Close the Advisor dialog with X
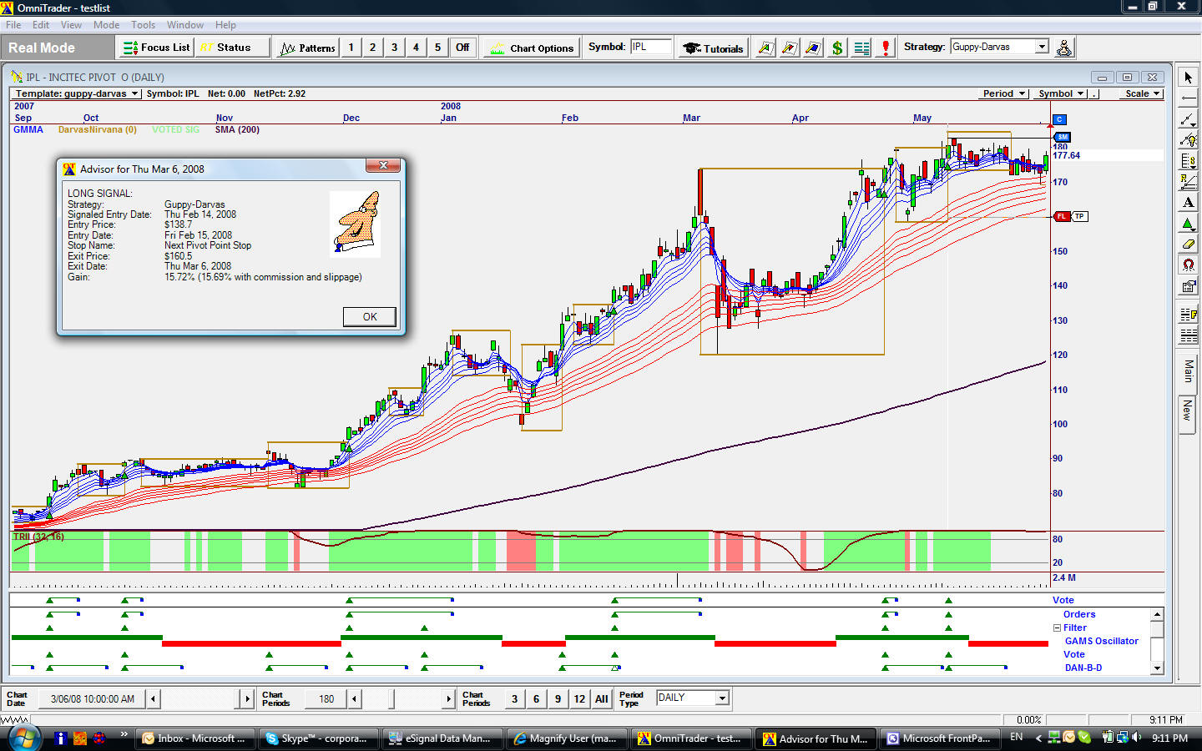The width and height of the screenshot is (1202, 751). point(383,165)
